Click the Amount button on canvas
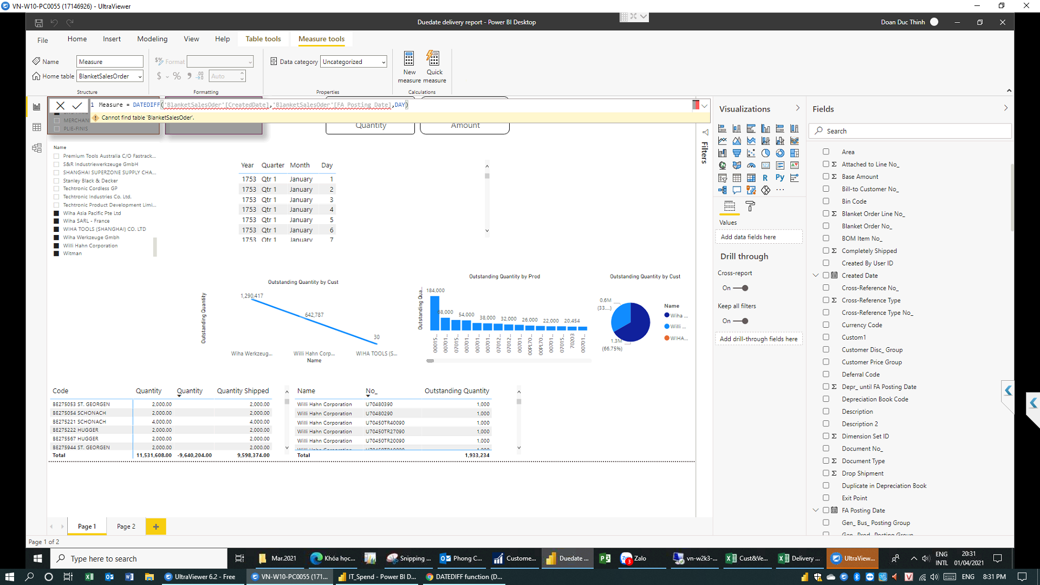Screen dimensions: 1040x585 click(x=465, y=126)
